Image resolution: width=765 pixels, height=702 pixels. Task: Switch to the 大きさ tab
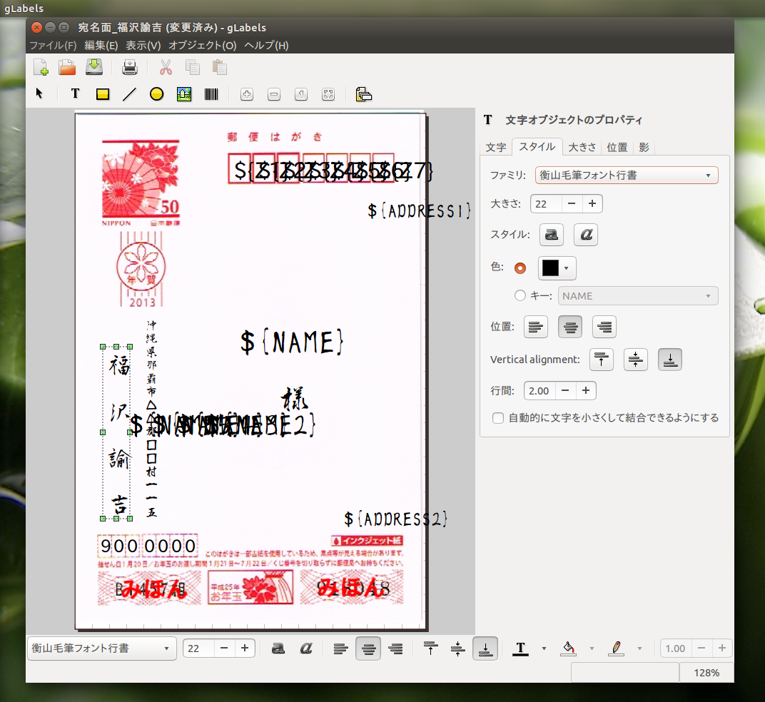pos(582,147)
